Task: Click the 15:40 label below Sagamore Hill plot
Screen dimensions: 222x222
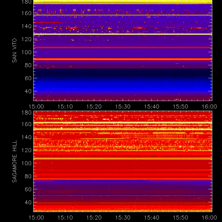Action: coord(152,218)
